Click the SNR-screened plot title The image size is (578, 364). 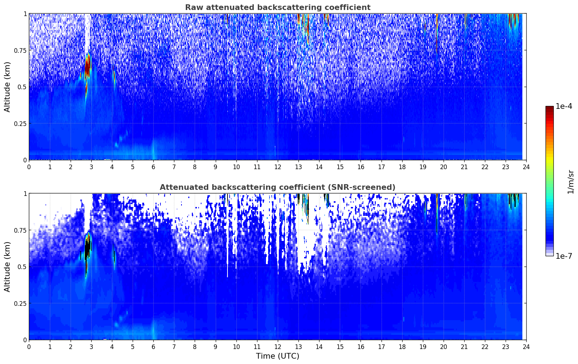click(277, 187)
